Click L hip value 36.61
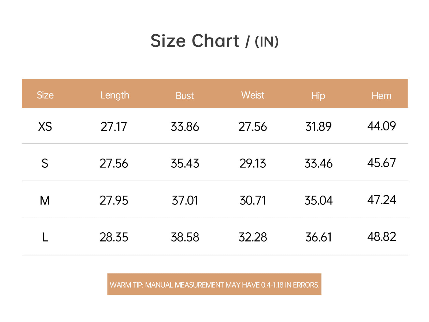Viewport: 429px width, 322px height. pos(319,237)
